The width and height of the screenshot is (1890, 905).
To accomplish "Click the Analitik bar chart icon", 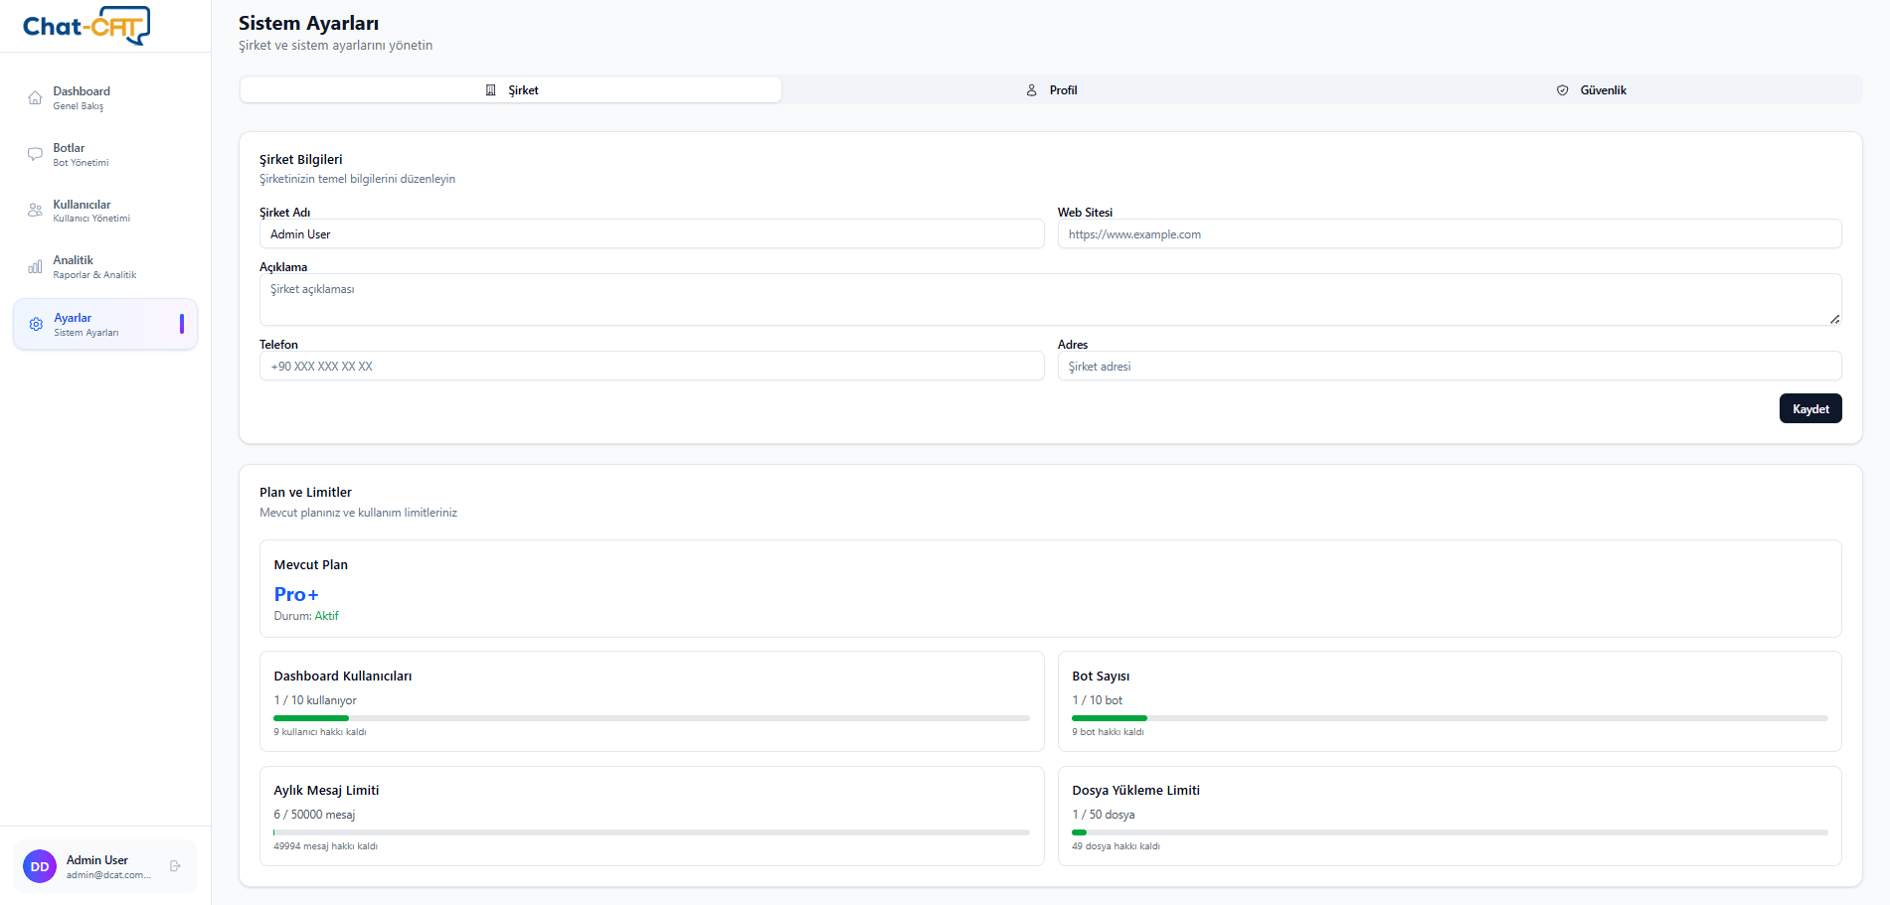I will click(35, 267).
